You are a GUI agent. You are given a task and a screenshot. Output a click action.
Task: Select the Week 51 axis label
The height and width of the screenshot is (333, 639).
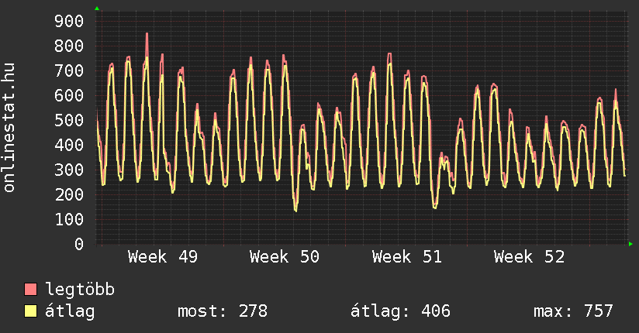click(407, 257)
